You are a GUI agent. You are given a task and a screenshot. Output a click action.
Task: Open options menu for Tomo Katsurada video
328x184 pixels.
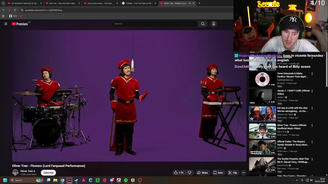click(x=312, y=74)
